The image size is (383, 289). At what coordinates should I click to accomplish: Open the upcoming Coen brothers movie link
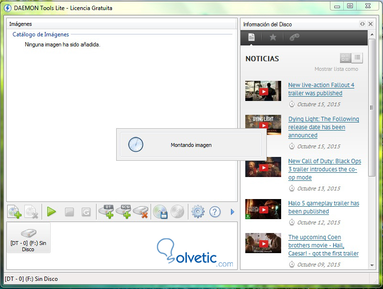click(323, 245)
